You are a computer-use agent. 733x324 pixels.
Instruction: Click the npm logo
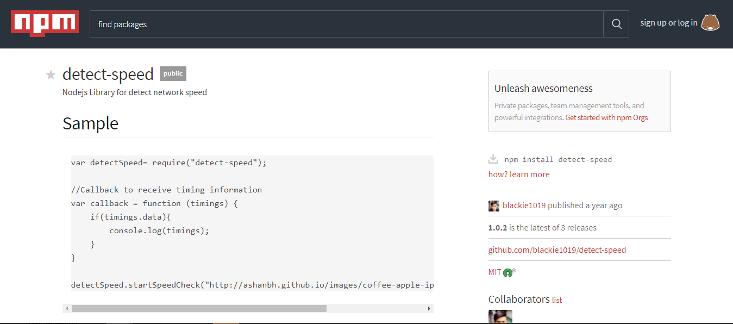(45, 23)
